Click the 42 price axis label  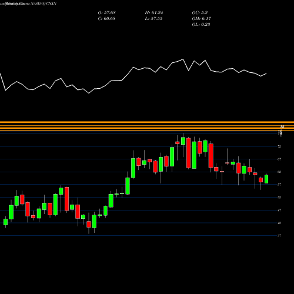(x=279, y=223)
